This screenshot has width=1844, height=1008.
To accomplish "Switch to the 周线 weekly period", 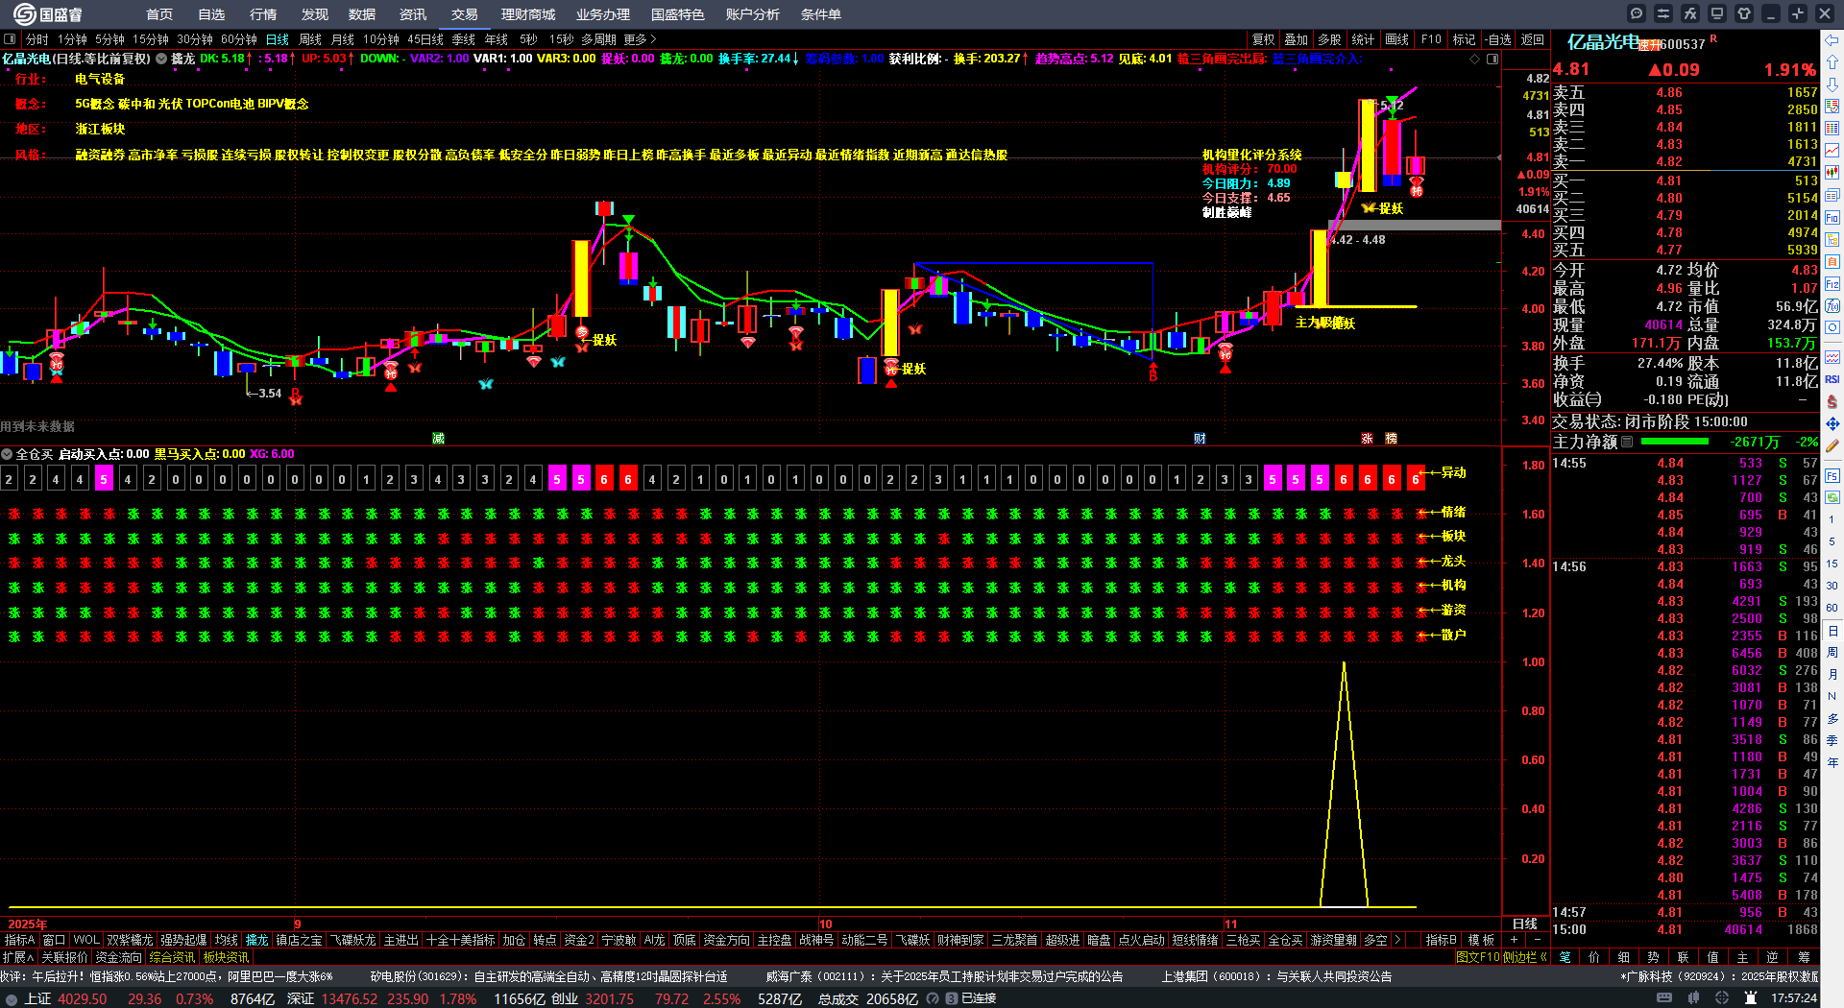I will point(310,39).
